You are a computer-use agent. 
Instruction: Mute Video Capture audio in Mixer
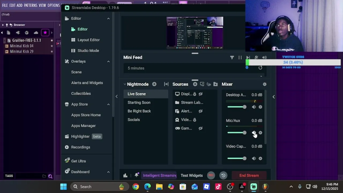(x=254, y=158)
